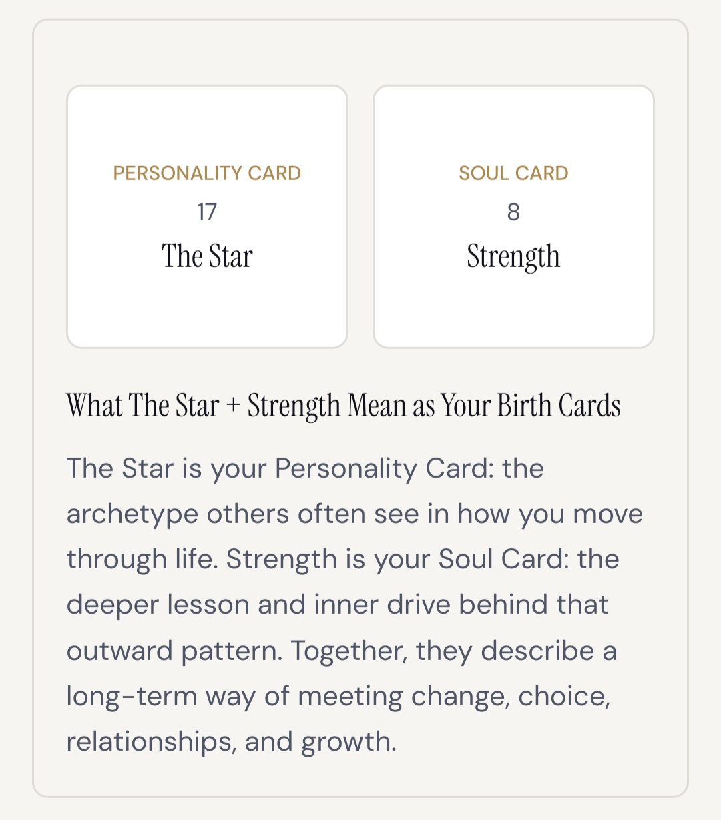This screenshot has width=721, height=820.
Task: Click 'The Star' in the heading
Action: [174, 406]
